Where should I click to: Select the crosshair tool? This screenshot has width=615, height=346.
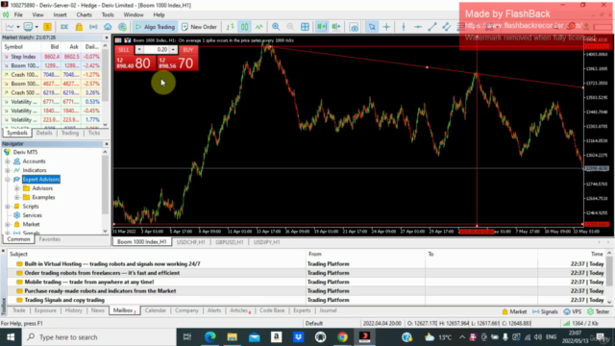pos(386,27)
